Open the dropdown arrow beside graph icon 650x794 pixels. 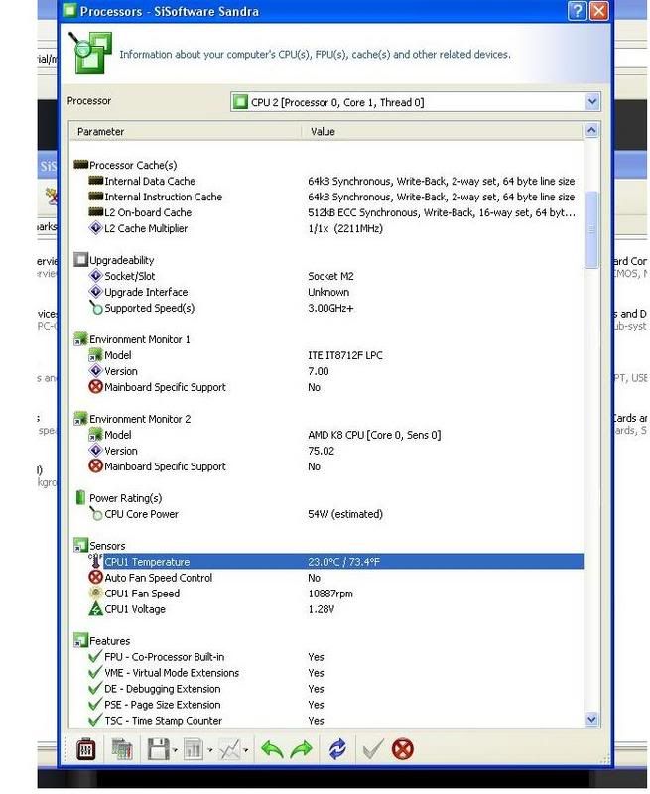tap(246, 750)
